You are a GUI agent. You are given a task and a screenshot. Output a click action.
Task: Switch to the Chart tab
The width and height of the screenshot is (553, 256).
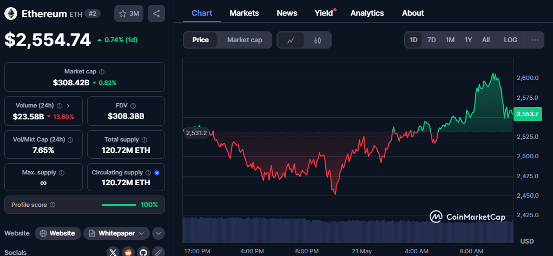click(x=202, y=13)
